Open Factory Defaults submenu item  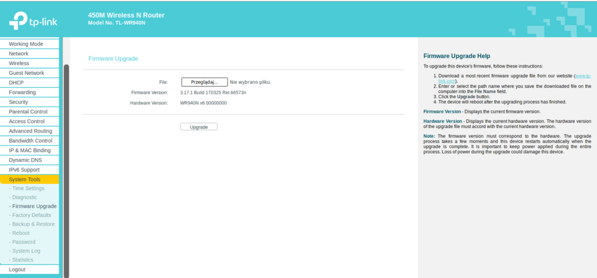(32, 215)
